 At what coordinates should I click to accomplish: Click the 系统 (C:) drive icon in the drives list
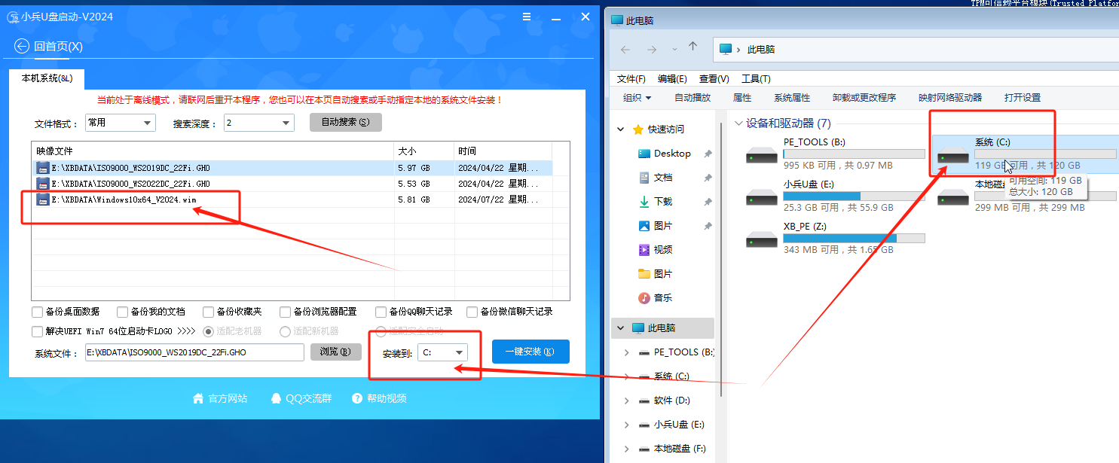click(x=952, y=155)
